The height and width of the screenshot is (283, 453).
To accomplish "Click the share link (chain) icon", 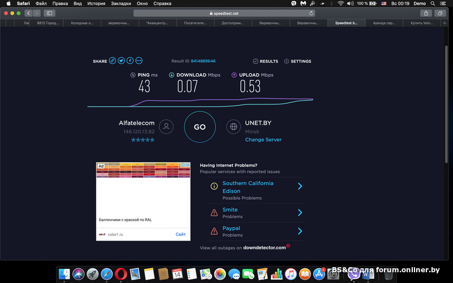I will tap(113, 61).
